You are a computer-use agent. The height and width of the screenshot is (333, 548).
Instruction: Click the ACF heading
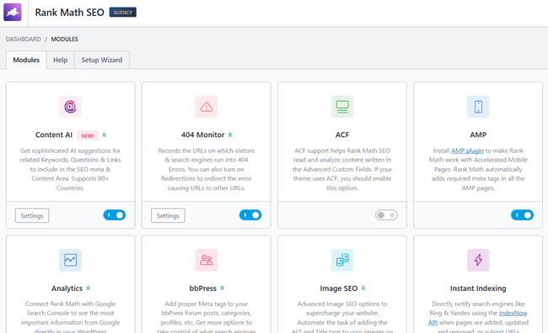click(342, 135)
